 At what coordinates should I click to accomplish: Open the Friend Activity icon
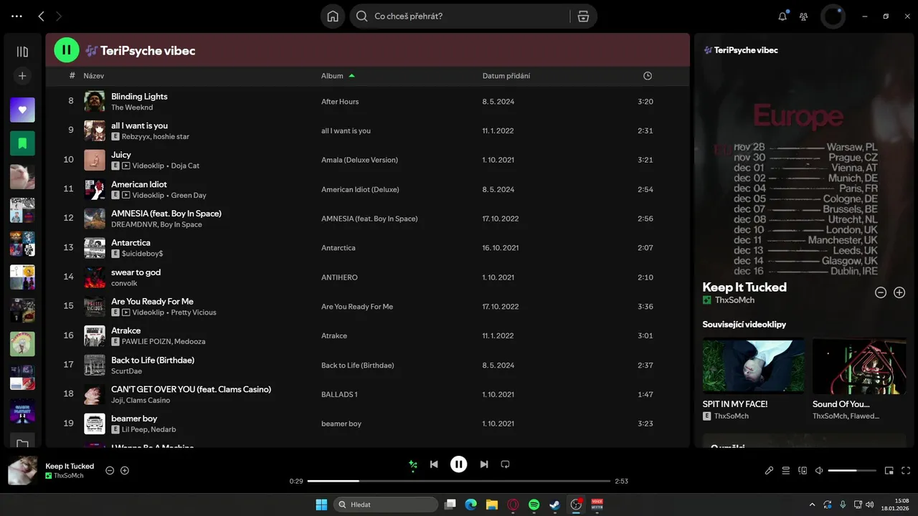tap(803, 16)
